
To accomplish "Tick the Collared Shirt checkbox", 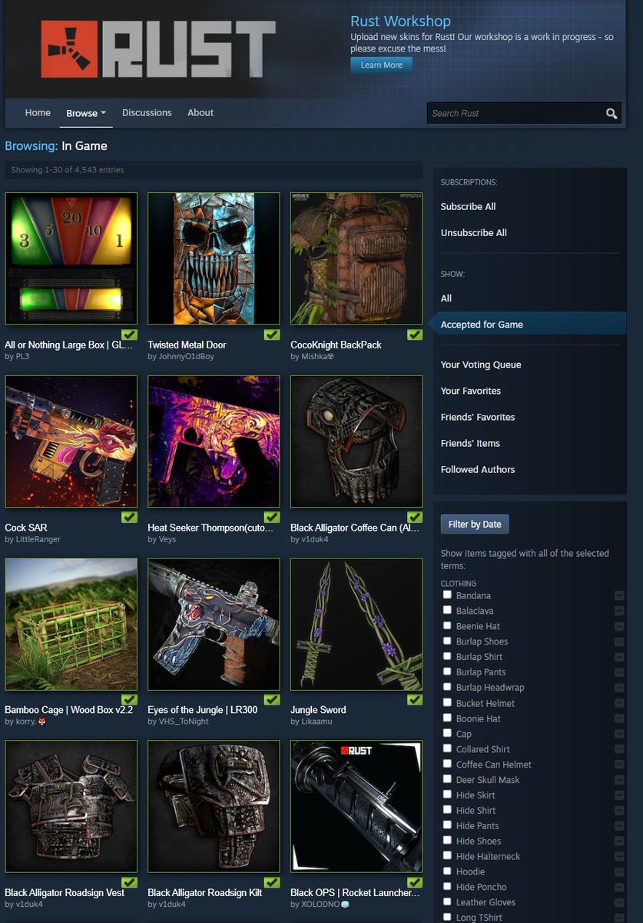I will pyautogui.click(x=447, y=748).
